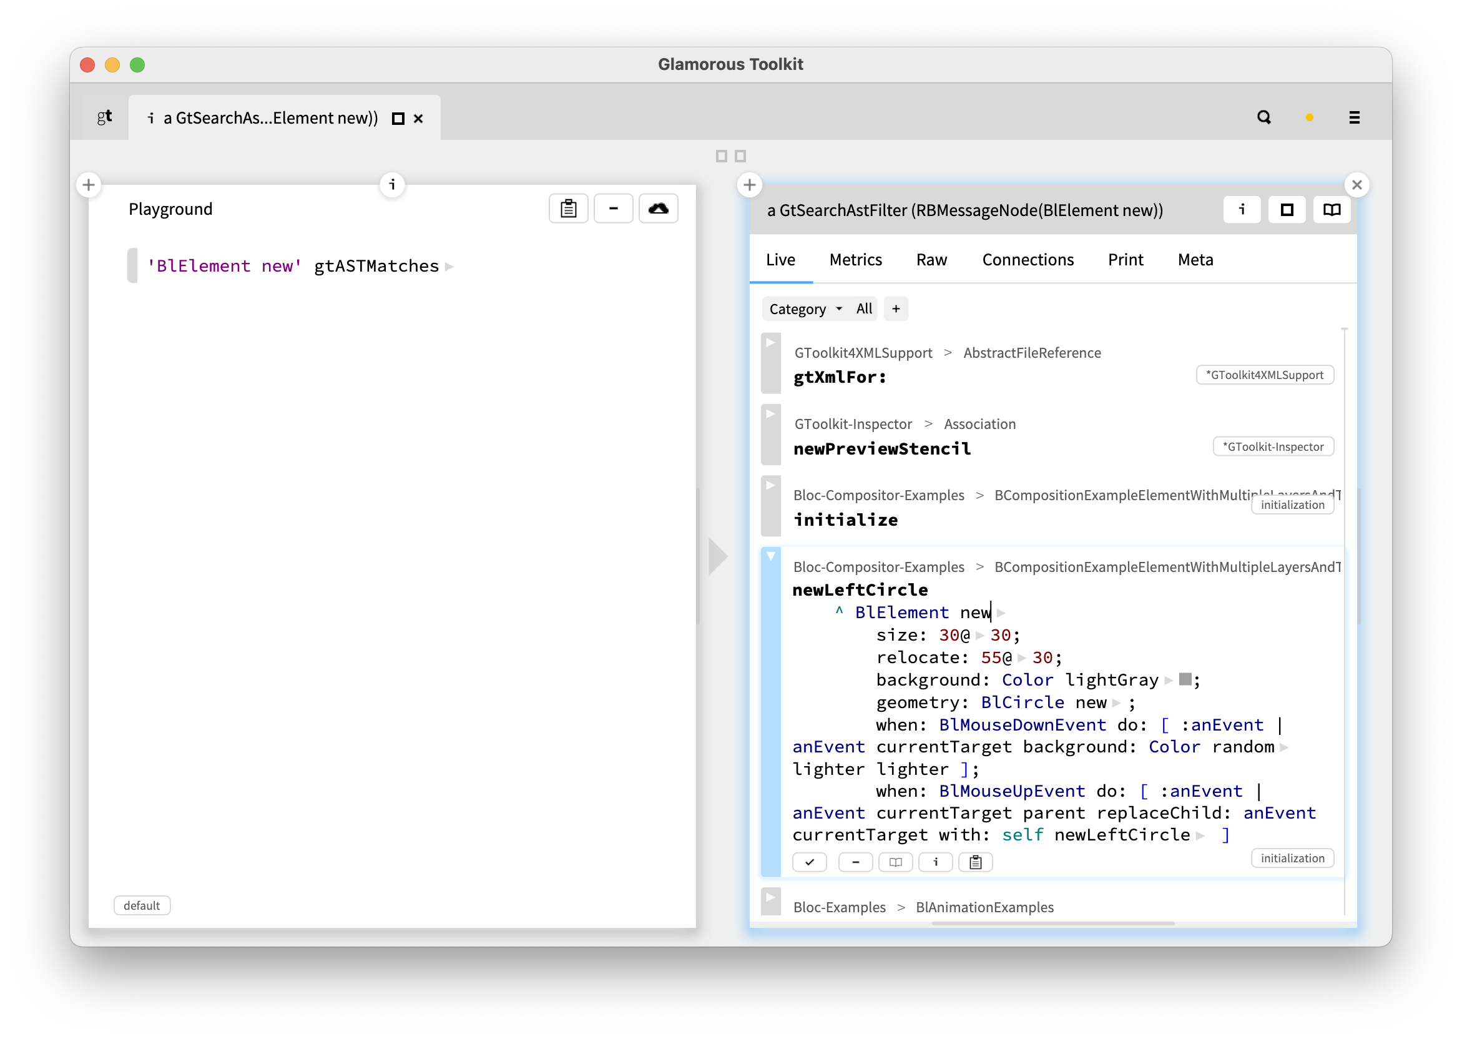Publish the playground using the cloud icon

click(x=658, y=208)
